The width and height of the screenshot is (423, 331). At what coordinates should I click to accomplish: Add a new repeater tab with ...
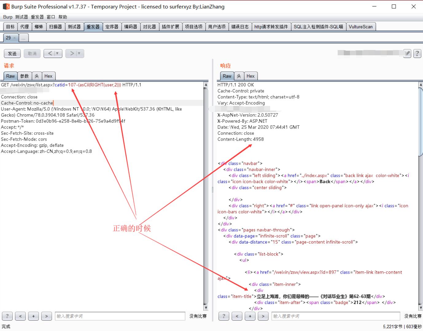(24, 38)
